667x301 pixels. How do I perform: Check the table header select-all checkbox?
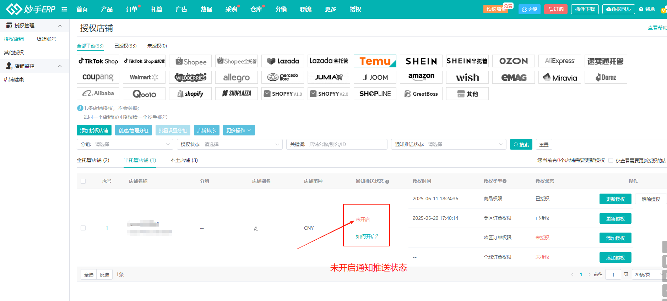83,181
